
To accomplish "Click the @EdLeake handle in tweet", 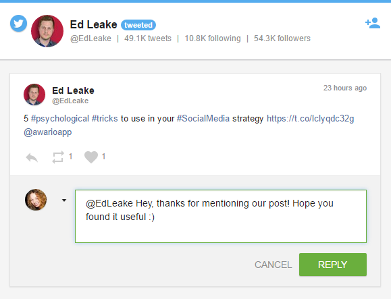I will [x=70, y=101].
